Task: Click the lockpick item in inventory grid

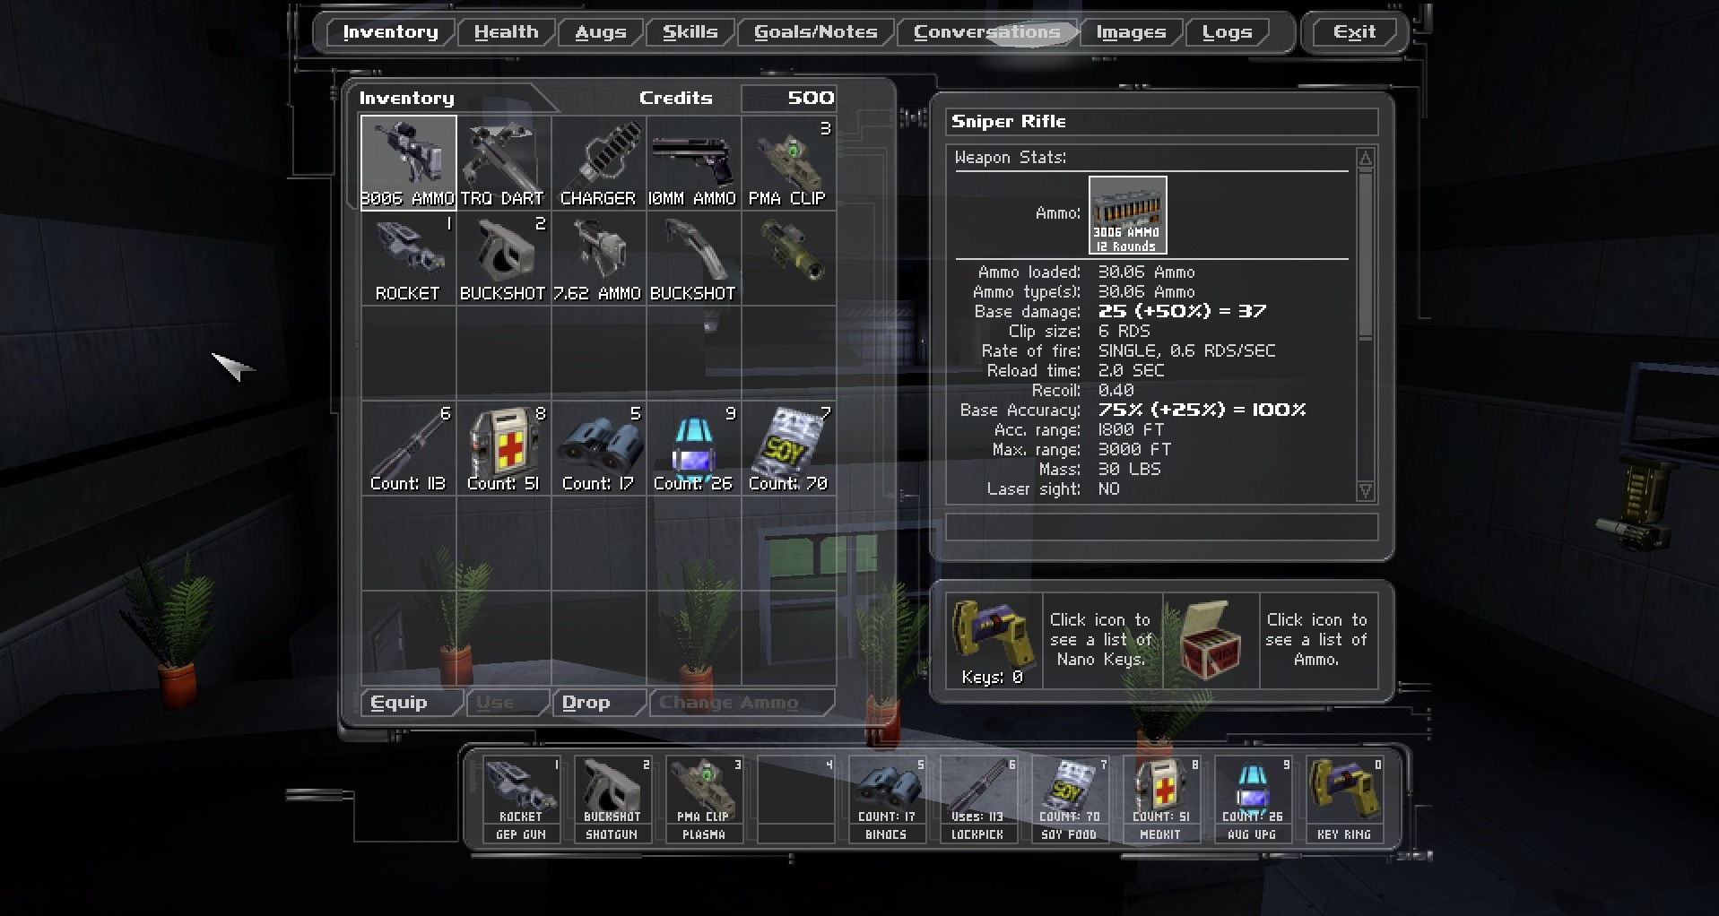Action: 408,447
